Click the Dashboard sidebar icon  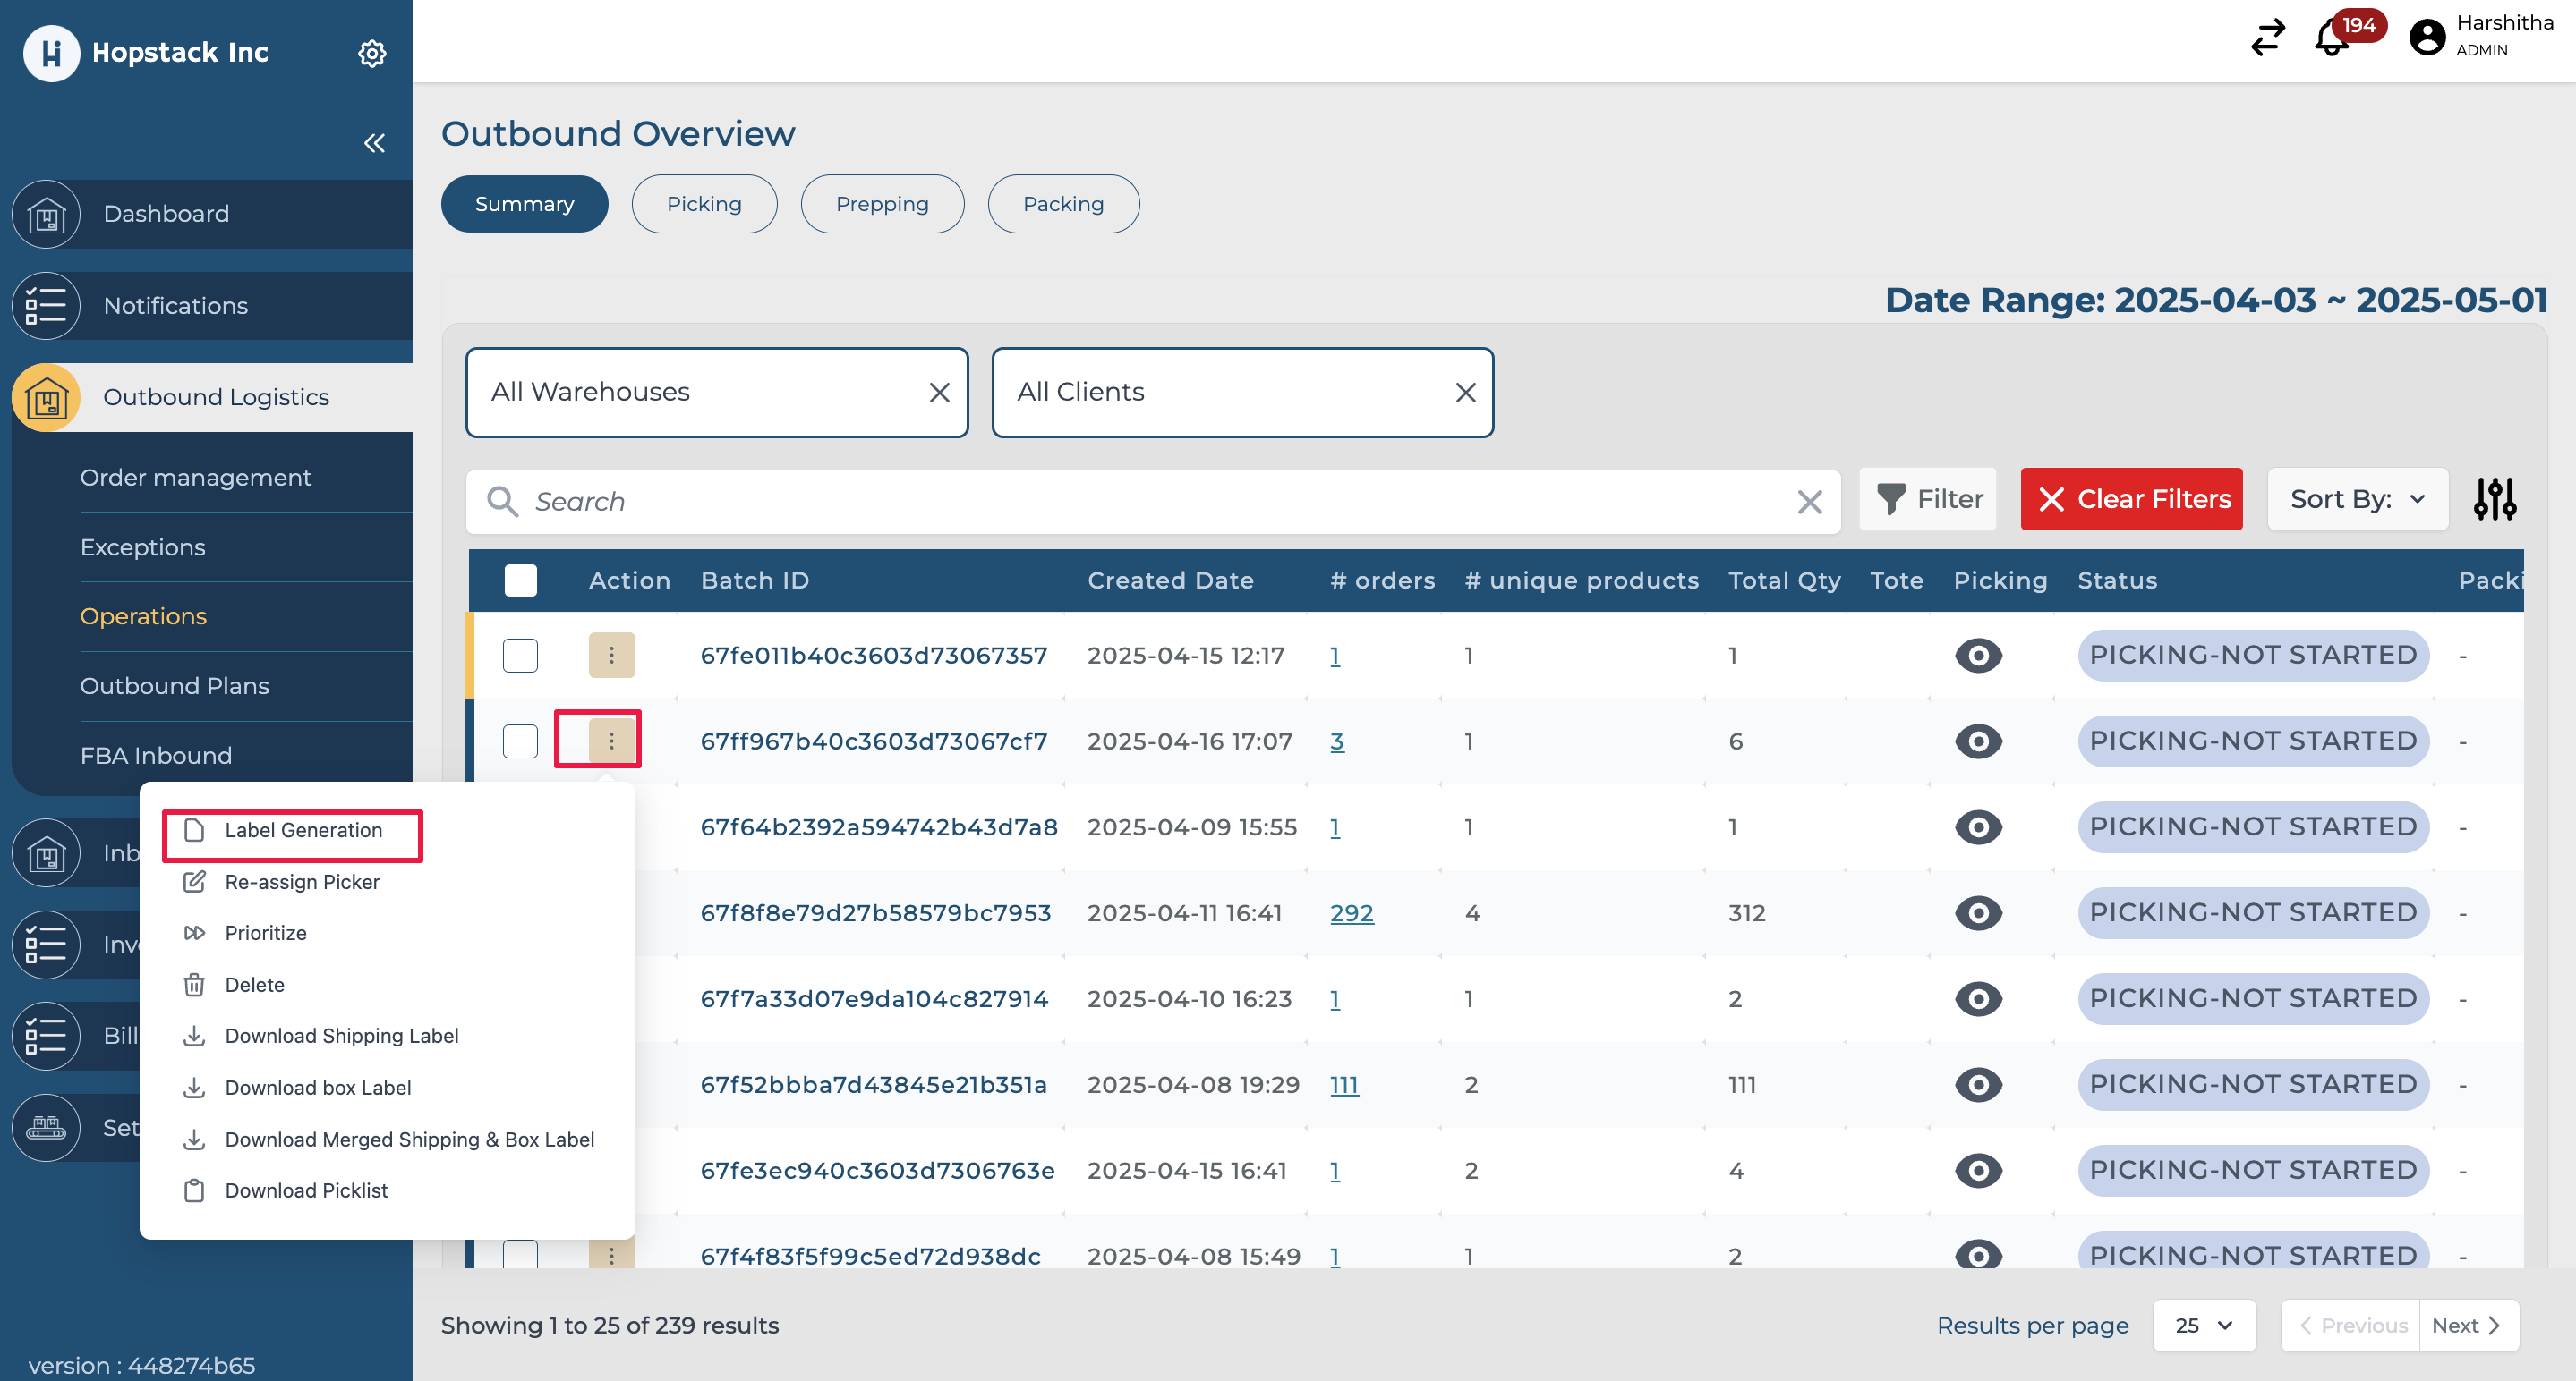(46, 214)
